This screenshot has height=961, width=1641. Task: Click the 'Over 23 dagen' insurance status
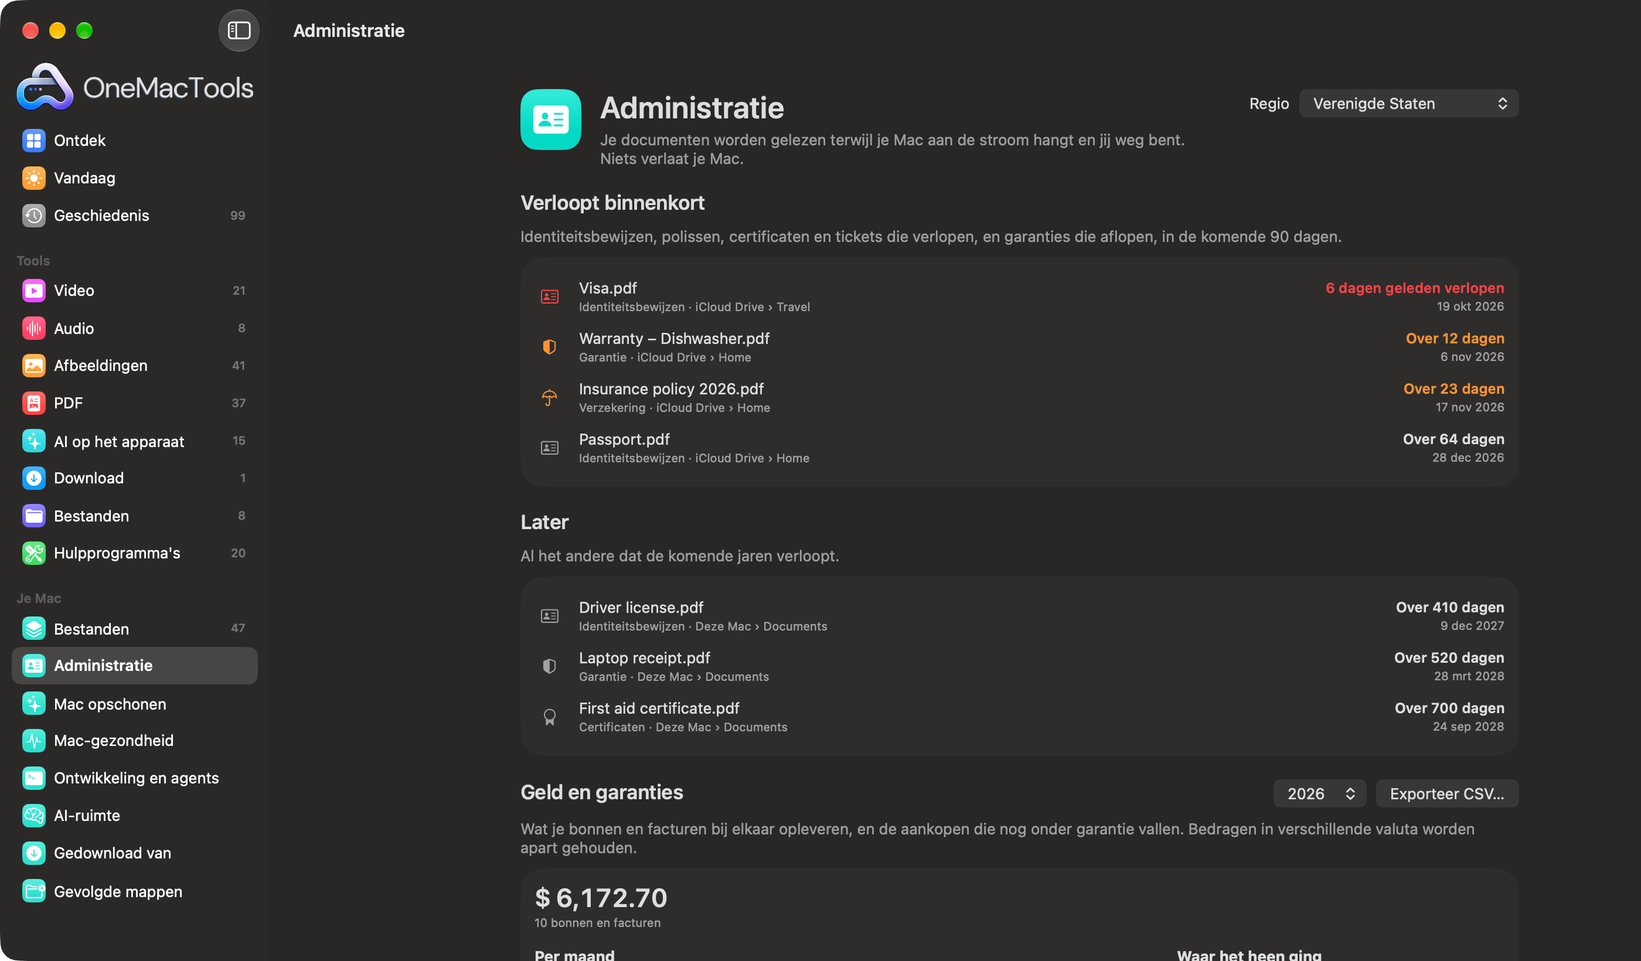pos(1453,389)
